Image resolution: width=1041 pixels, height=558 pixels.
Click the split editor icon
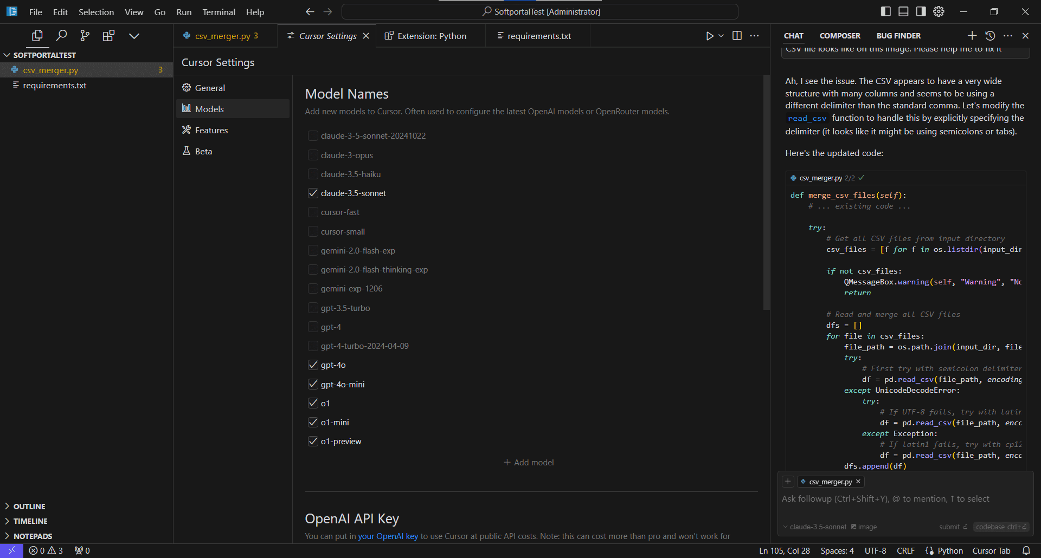click(x=737, y=36)
